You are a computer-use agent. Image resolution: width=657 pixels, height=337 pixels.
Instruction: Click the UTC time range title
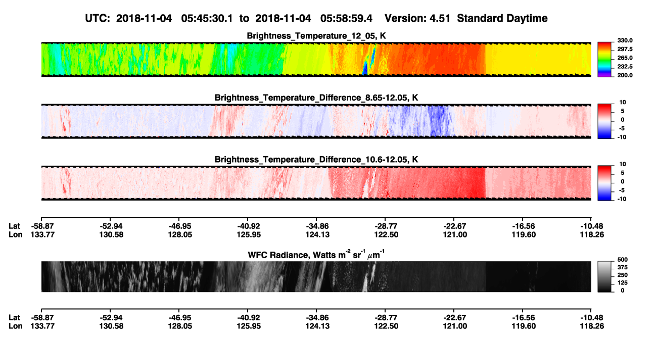click(x=317, y=18)
